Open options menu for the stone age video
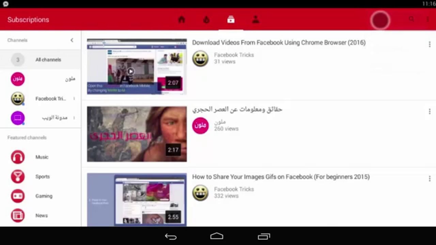The height and width of the screenshot is (245, 436). pos(430,111)
